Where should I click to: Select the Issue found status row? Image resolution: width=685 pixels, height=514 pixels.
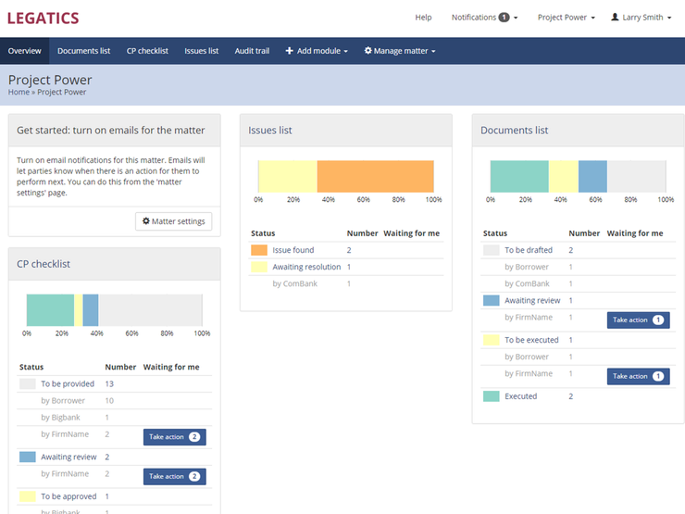coord(346,250)
